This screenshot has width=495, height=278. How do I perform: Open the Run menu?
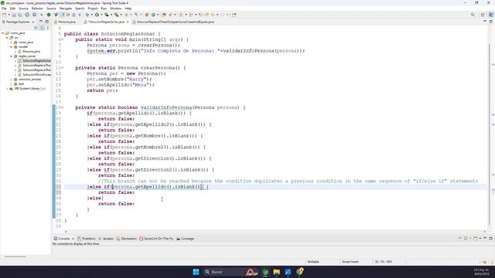click(x=104, y=8)
